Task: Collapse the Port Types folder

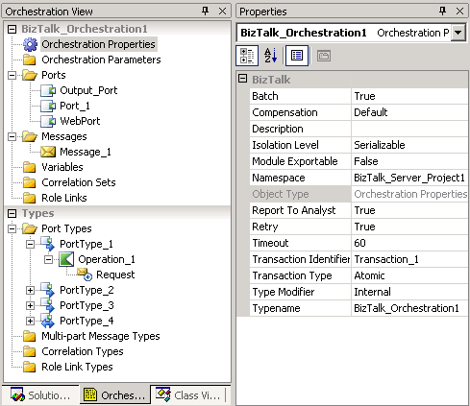Action: 12,228
